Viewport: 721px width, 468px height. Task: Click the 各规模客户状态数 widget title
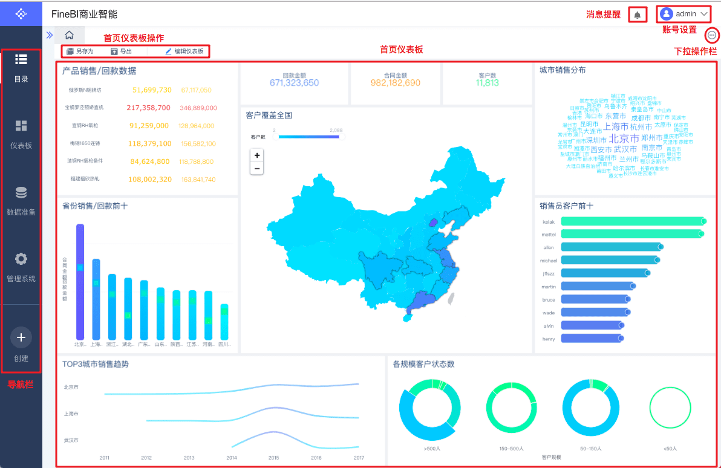point(423,364)
